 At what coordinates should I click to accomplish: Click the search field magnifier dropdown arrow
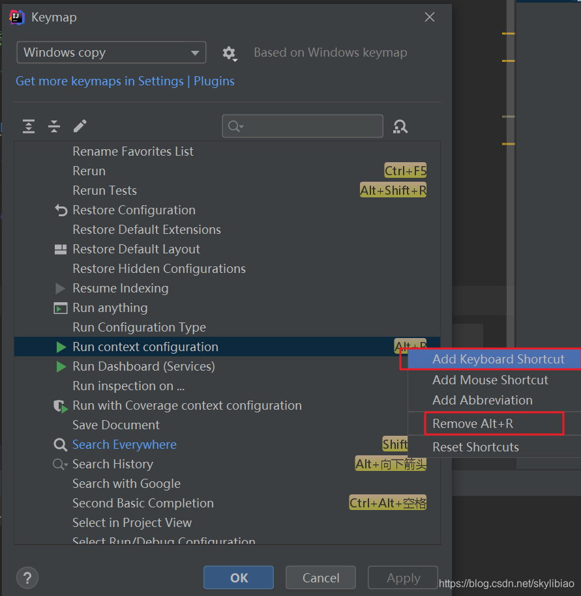[x=242, y=126]
